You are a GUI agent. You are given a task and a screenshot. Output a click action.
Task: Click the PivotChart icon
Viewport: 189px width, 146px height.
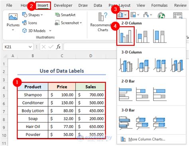point(178,16)
